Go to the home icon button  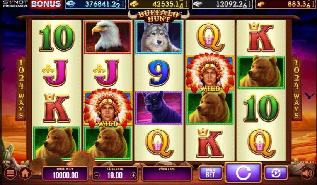point(25,173)
